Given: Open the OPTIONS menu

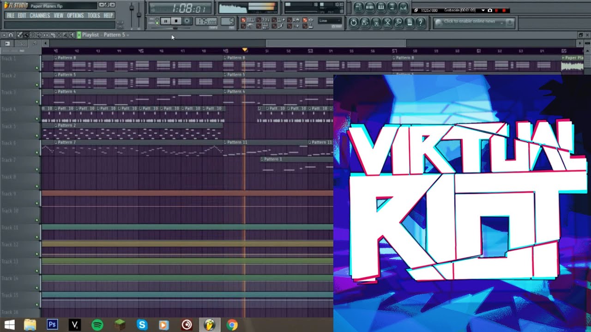Looking at the screenshot, I should click(x=75, y=15).
